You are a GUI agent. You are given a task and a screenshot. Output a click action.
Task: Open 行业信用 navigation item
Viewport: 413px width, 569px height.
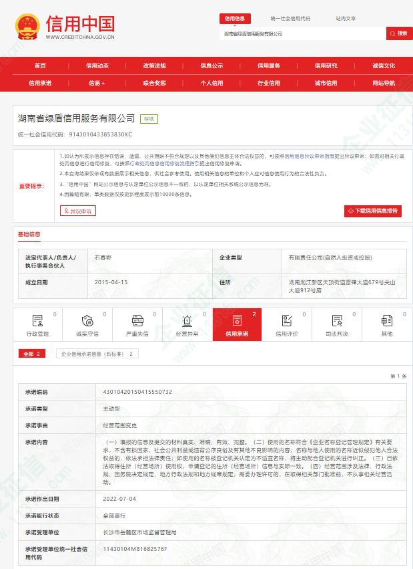click(269, 83)
